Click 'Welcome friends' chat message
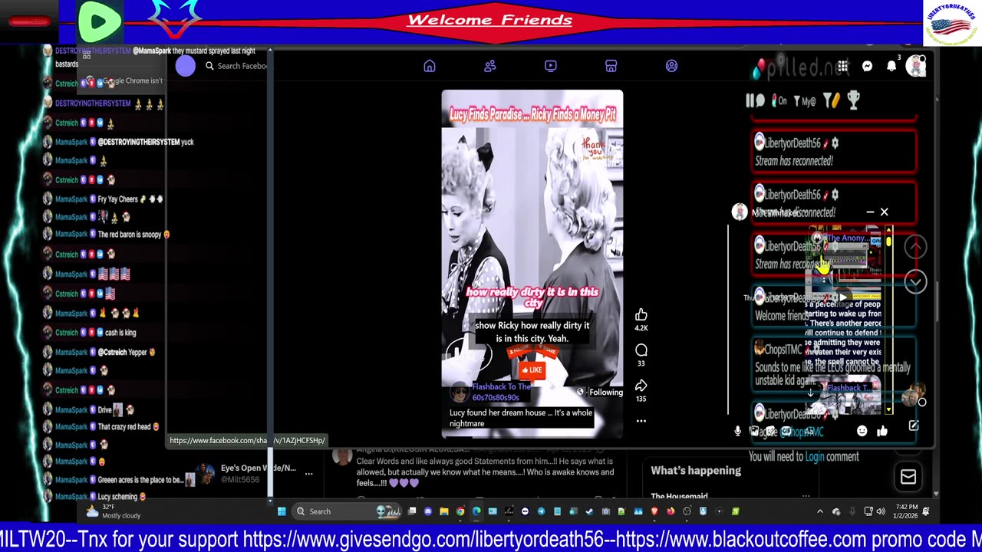 (781, 316)
